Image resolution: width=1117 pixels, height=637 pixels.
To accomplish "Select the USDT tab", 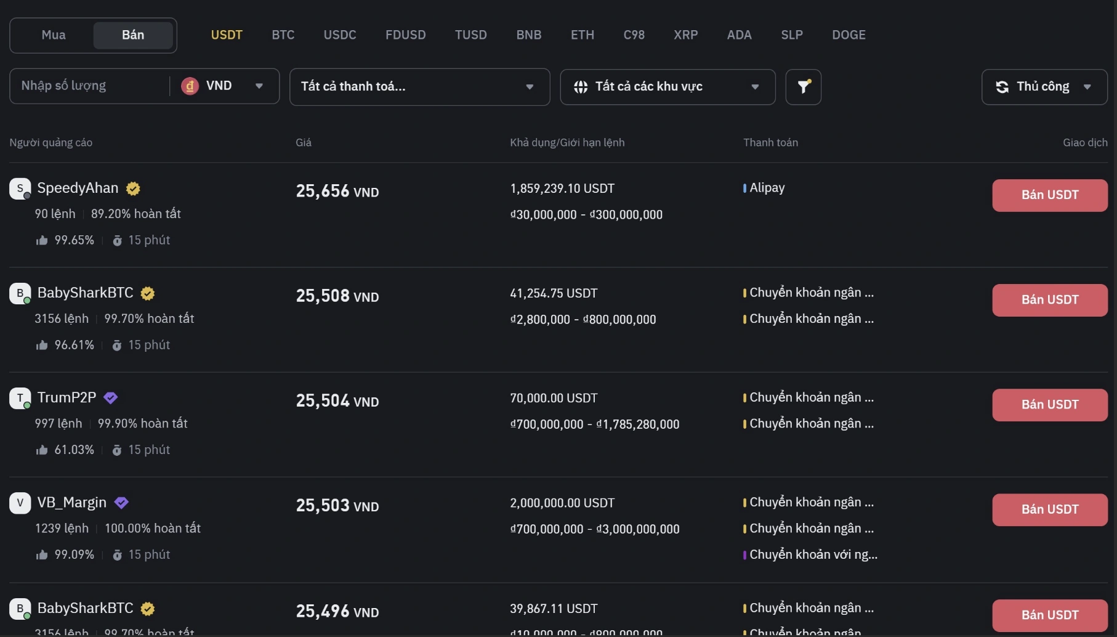I will (227, 35).
